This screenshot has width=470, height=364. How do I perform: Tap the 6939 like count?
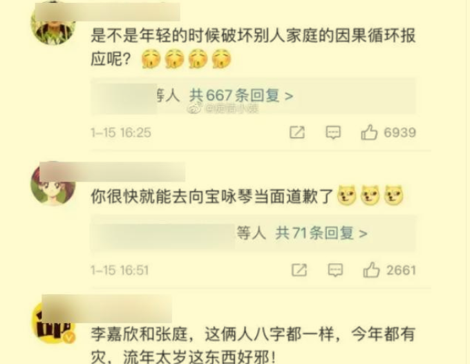(400, 133)
